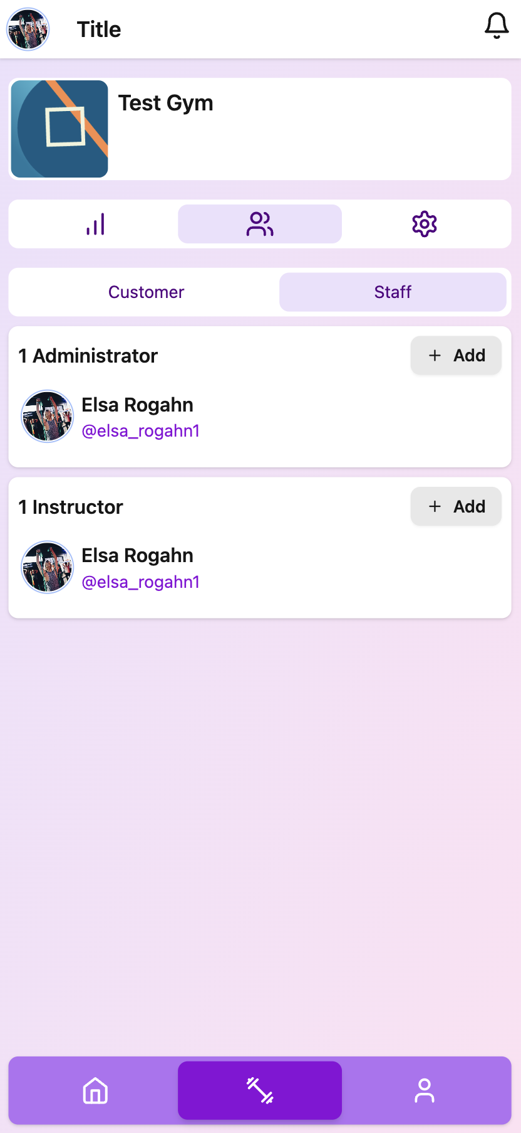Select Elsa Rogahn name in Administrator list
This screenshot has height=1133, width=521.
(x=137, y=405)
